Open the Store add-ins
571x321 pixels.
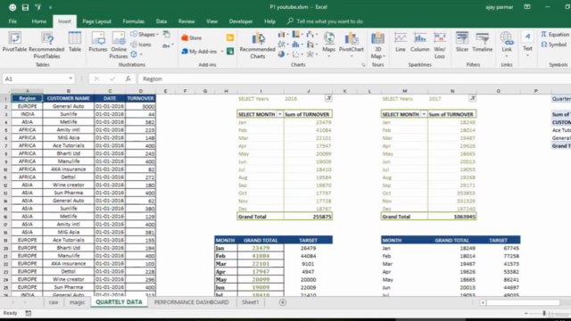pos(192,37)
